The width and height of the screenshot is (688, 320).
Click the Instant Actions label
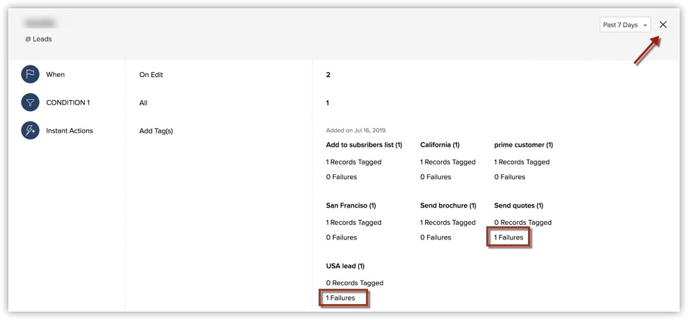click(x=69, y=130)
